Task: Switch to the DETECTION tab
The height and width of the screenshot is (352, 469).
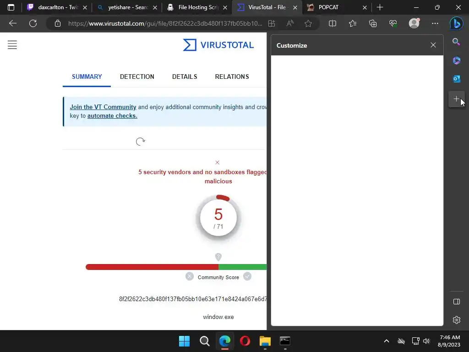Action: [x=137, y=77]
